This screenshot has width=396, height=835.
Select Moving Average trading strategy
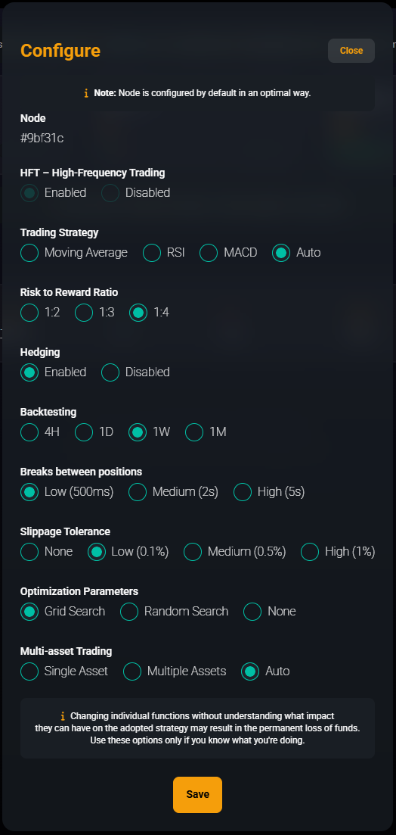(29, 252)
